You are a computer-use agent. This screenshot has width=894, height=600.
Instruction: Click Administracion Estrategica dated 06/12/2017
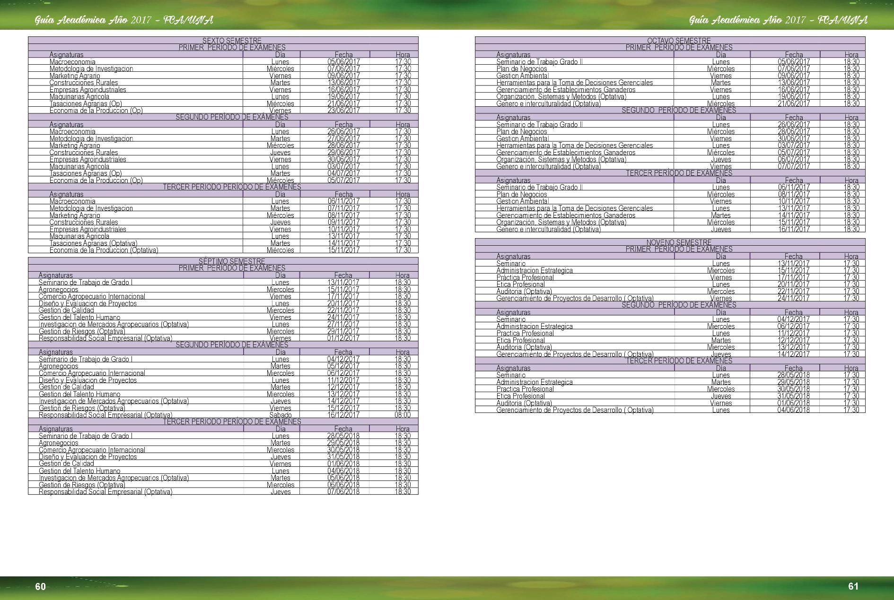pos(535,326)
